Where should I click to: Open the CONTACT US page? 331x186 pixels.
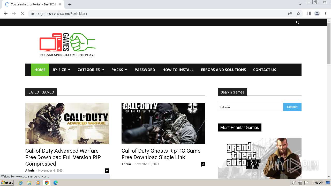point(265,70)
